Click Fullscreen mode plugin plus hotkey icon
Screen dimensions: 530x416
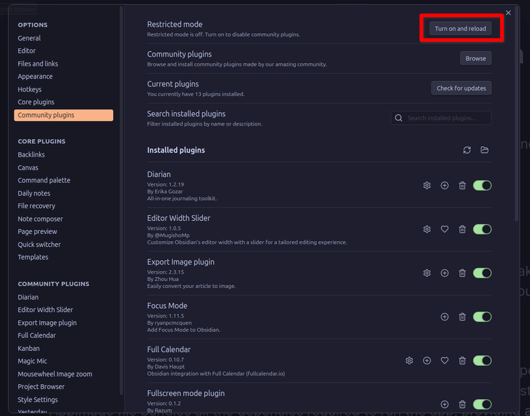pyautogui.click(x=444, y=404)
